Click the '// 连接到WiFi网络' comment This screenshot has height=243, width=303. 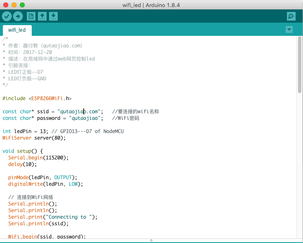31,197
